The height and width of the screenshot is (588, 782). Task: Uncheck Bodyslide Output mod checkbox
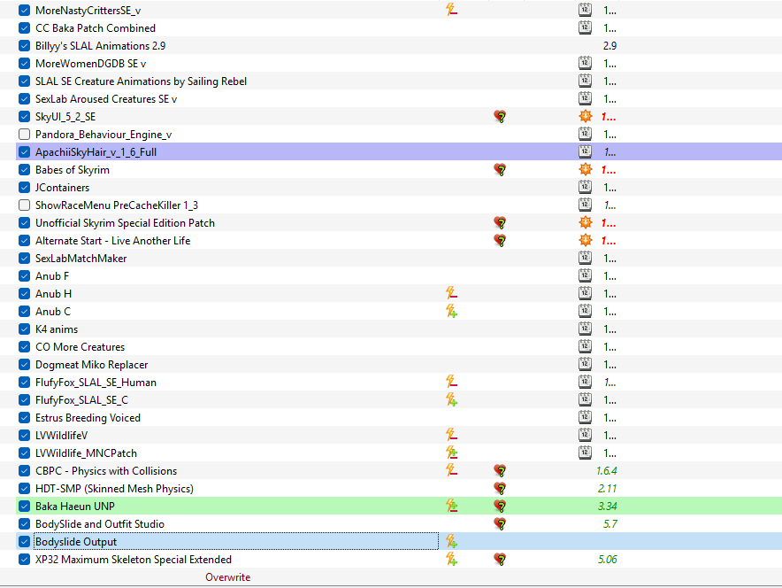pyautogui.click(x=24, y=542)
